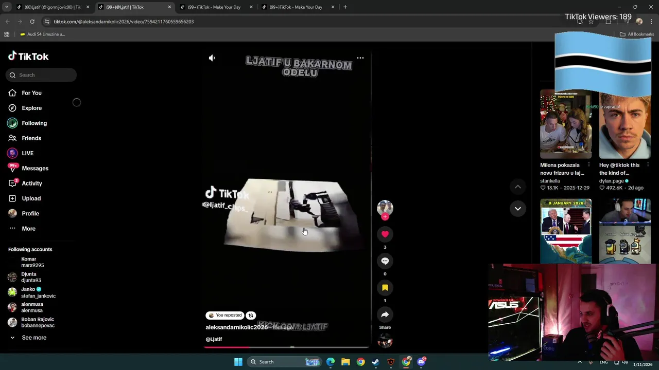The image size is (659, 370).
Task: Open Djunta djunta93 account
Action: pos(31,277)
